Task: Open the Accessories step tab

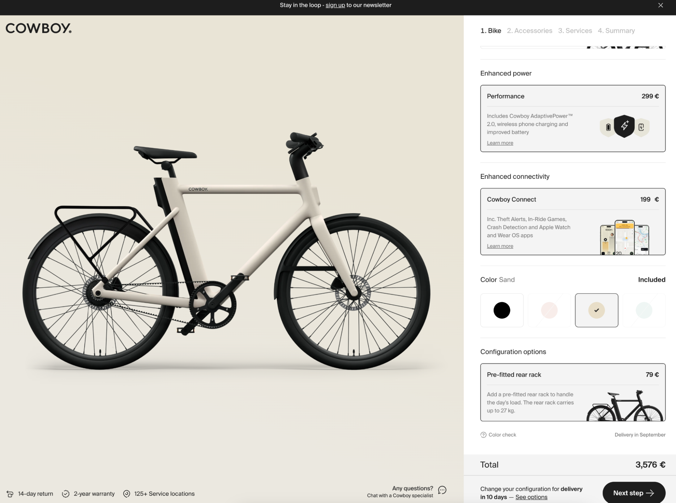Action: tap(529, 31)
